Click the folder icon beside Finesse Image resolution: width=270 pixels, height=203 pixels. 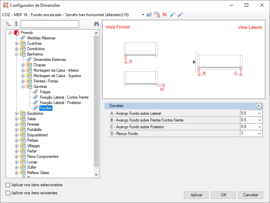(23, 124)
